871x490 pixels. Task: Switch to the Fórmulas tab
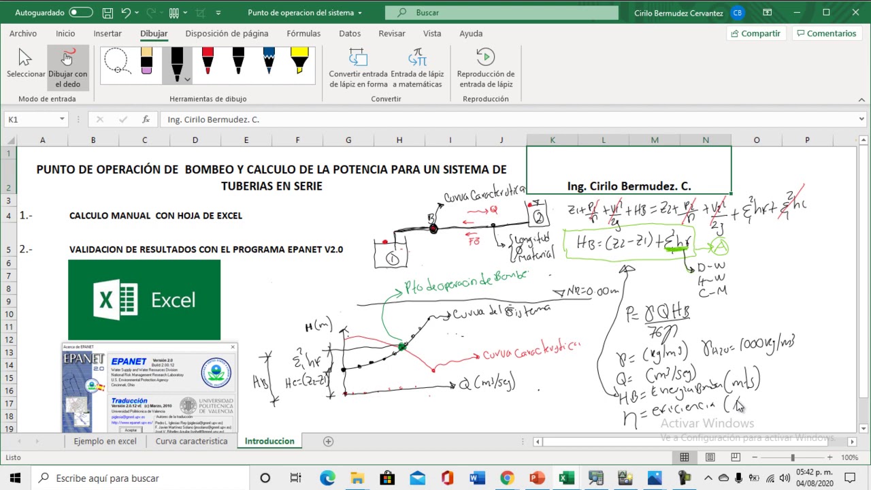[x=303, y=33]
